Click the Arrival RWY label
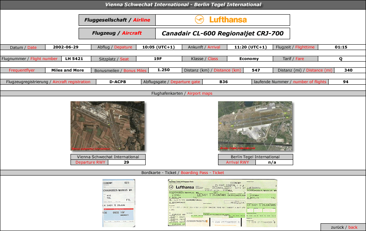The height and width of the screenshot is (231, 366). tap(237, 162)
